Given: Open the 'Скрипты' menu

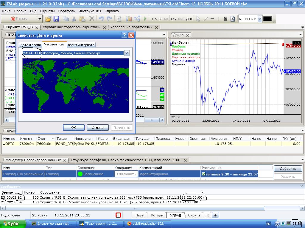Looking at the screenshot, I should [x=47, y=11].
